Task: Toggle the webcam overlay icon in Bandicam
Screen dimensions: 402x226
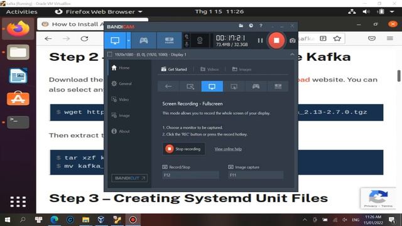Action: click(200, 40)
